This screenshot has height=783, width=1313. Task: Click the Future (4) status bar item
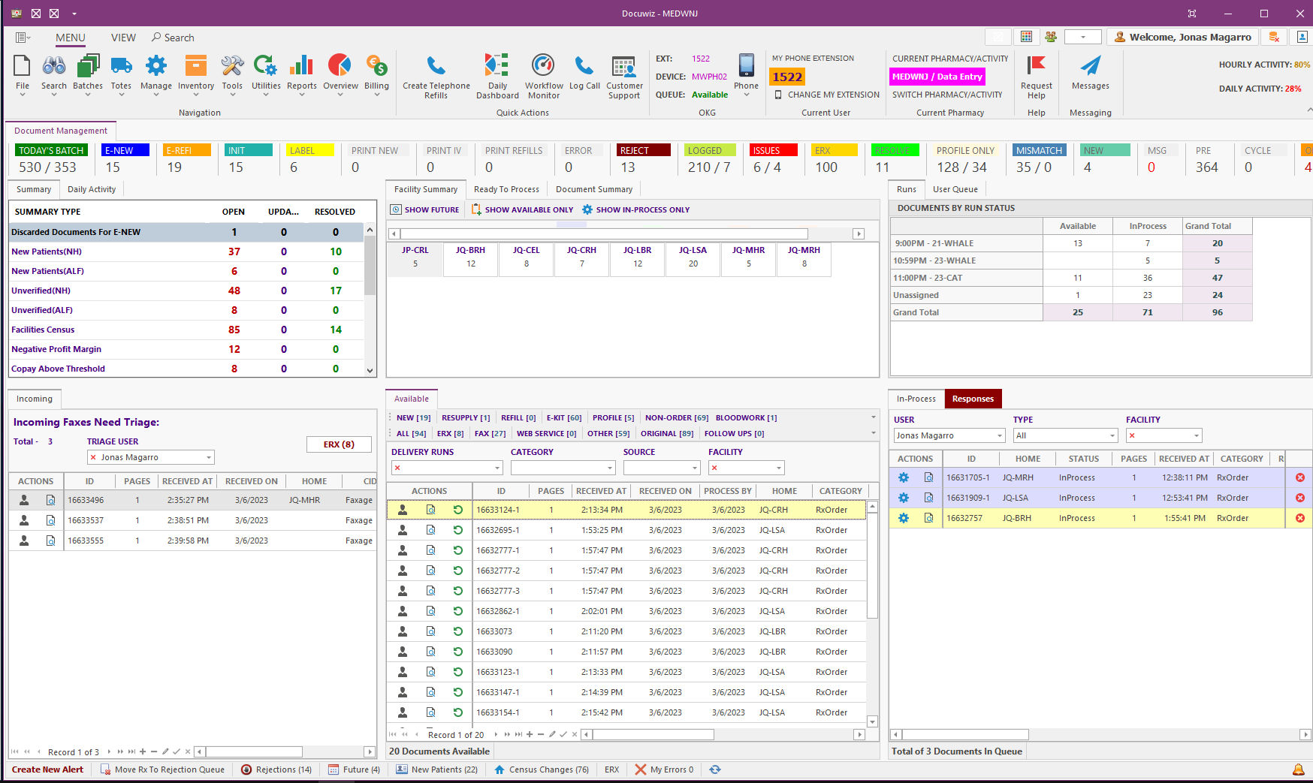click(x=354, y=769)
